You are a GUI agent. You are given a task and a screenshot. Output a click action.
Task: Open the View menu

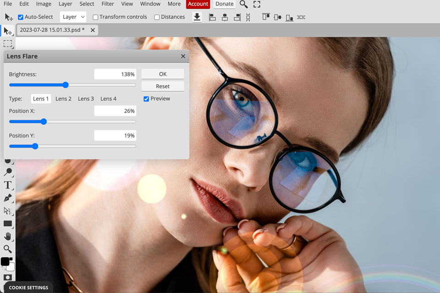(x=127, y=4)
